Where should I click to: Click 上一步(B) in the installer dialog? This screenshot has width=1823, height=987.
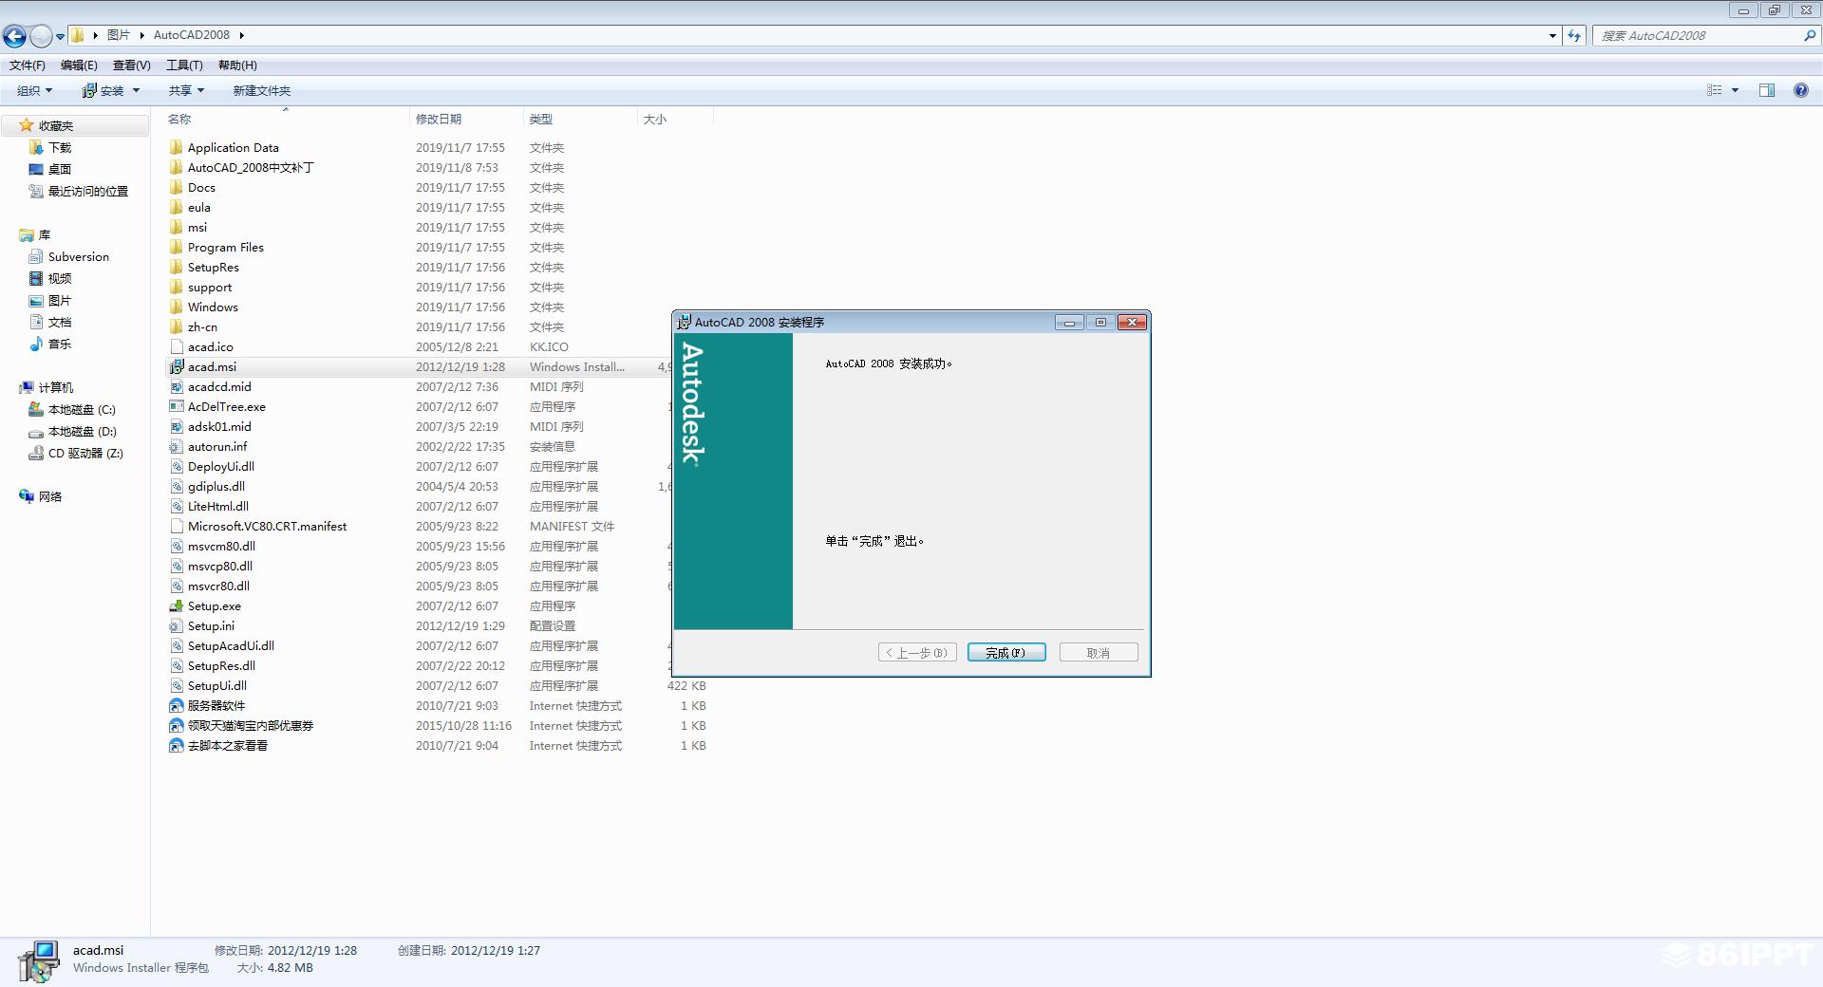coord(917,653)
